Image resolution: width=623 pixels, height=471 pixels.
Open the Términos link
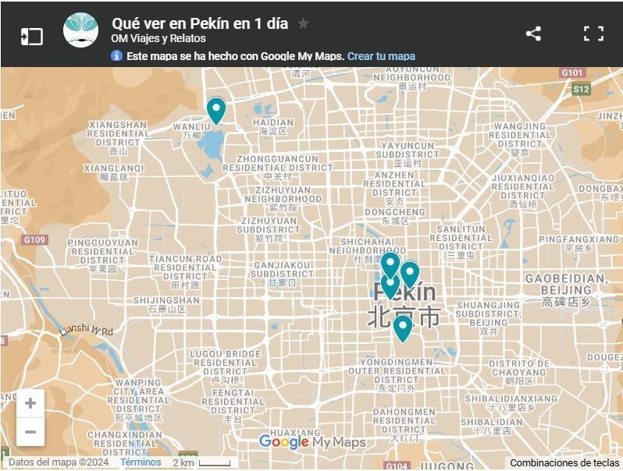pos(141,462)
